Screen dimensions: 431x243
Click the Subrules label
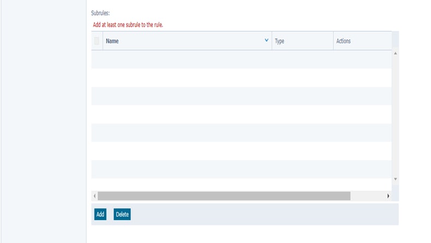pyautogui.click(x=100, y=13)
